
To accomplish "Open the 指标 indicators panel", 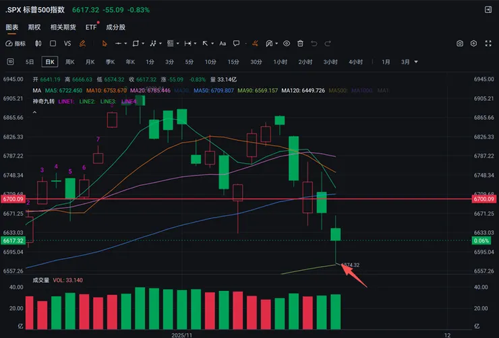I will [x=16, y=43].
